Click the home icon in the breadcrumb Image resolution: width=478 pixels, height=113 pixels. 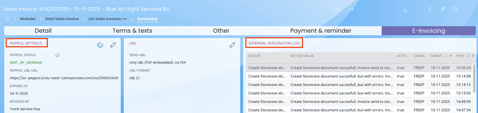(7, 19)
